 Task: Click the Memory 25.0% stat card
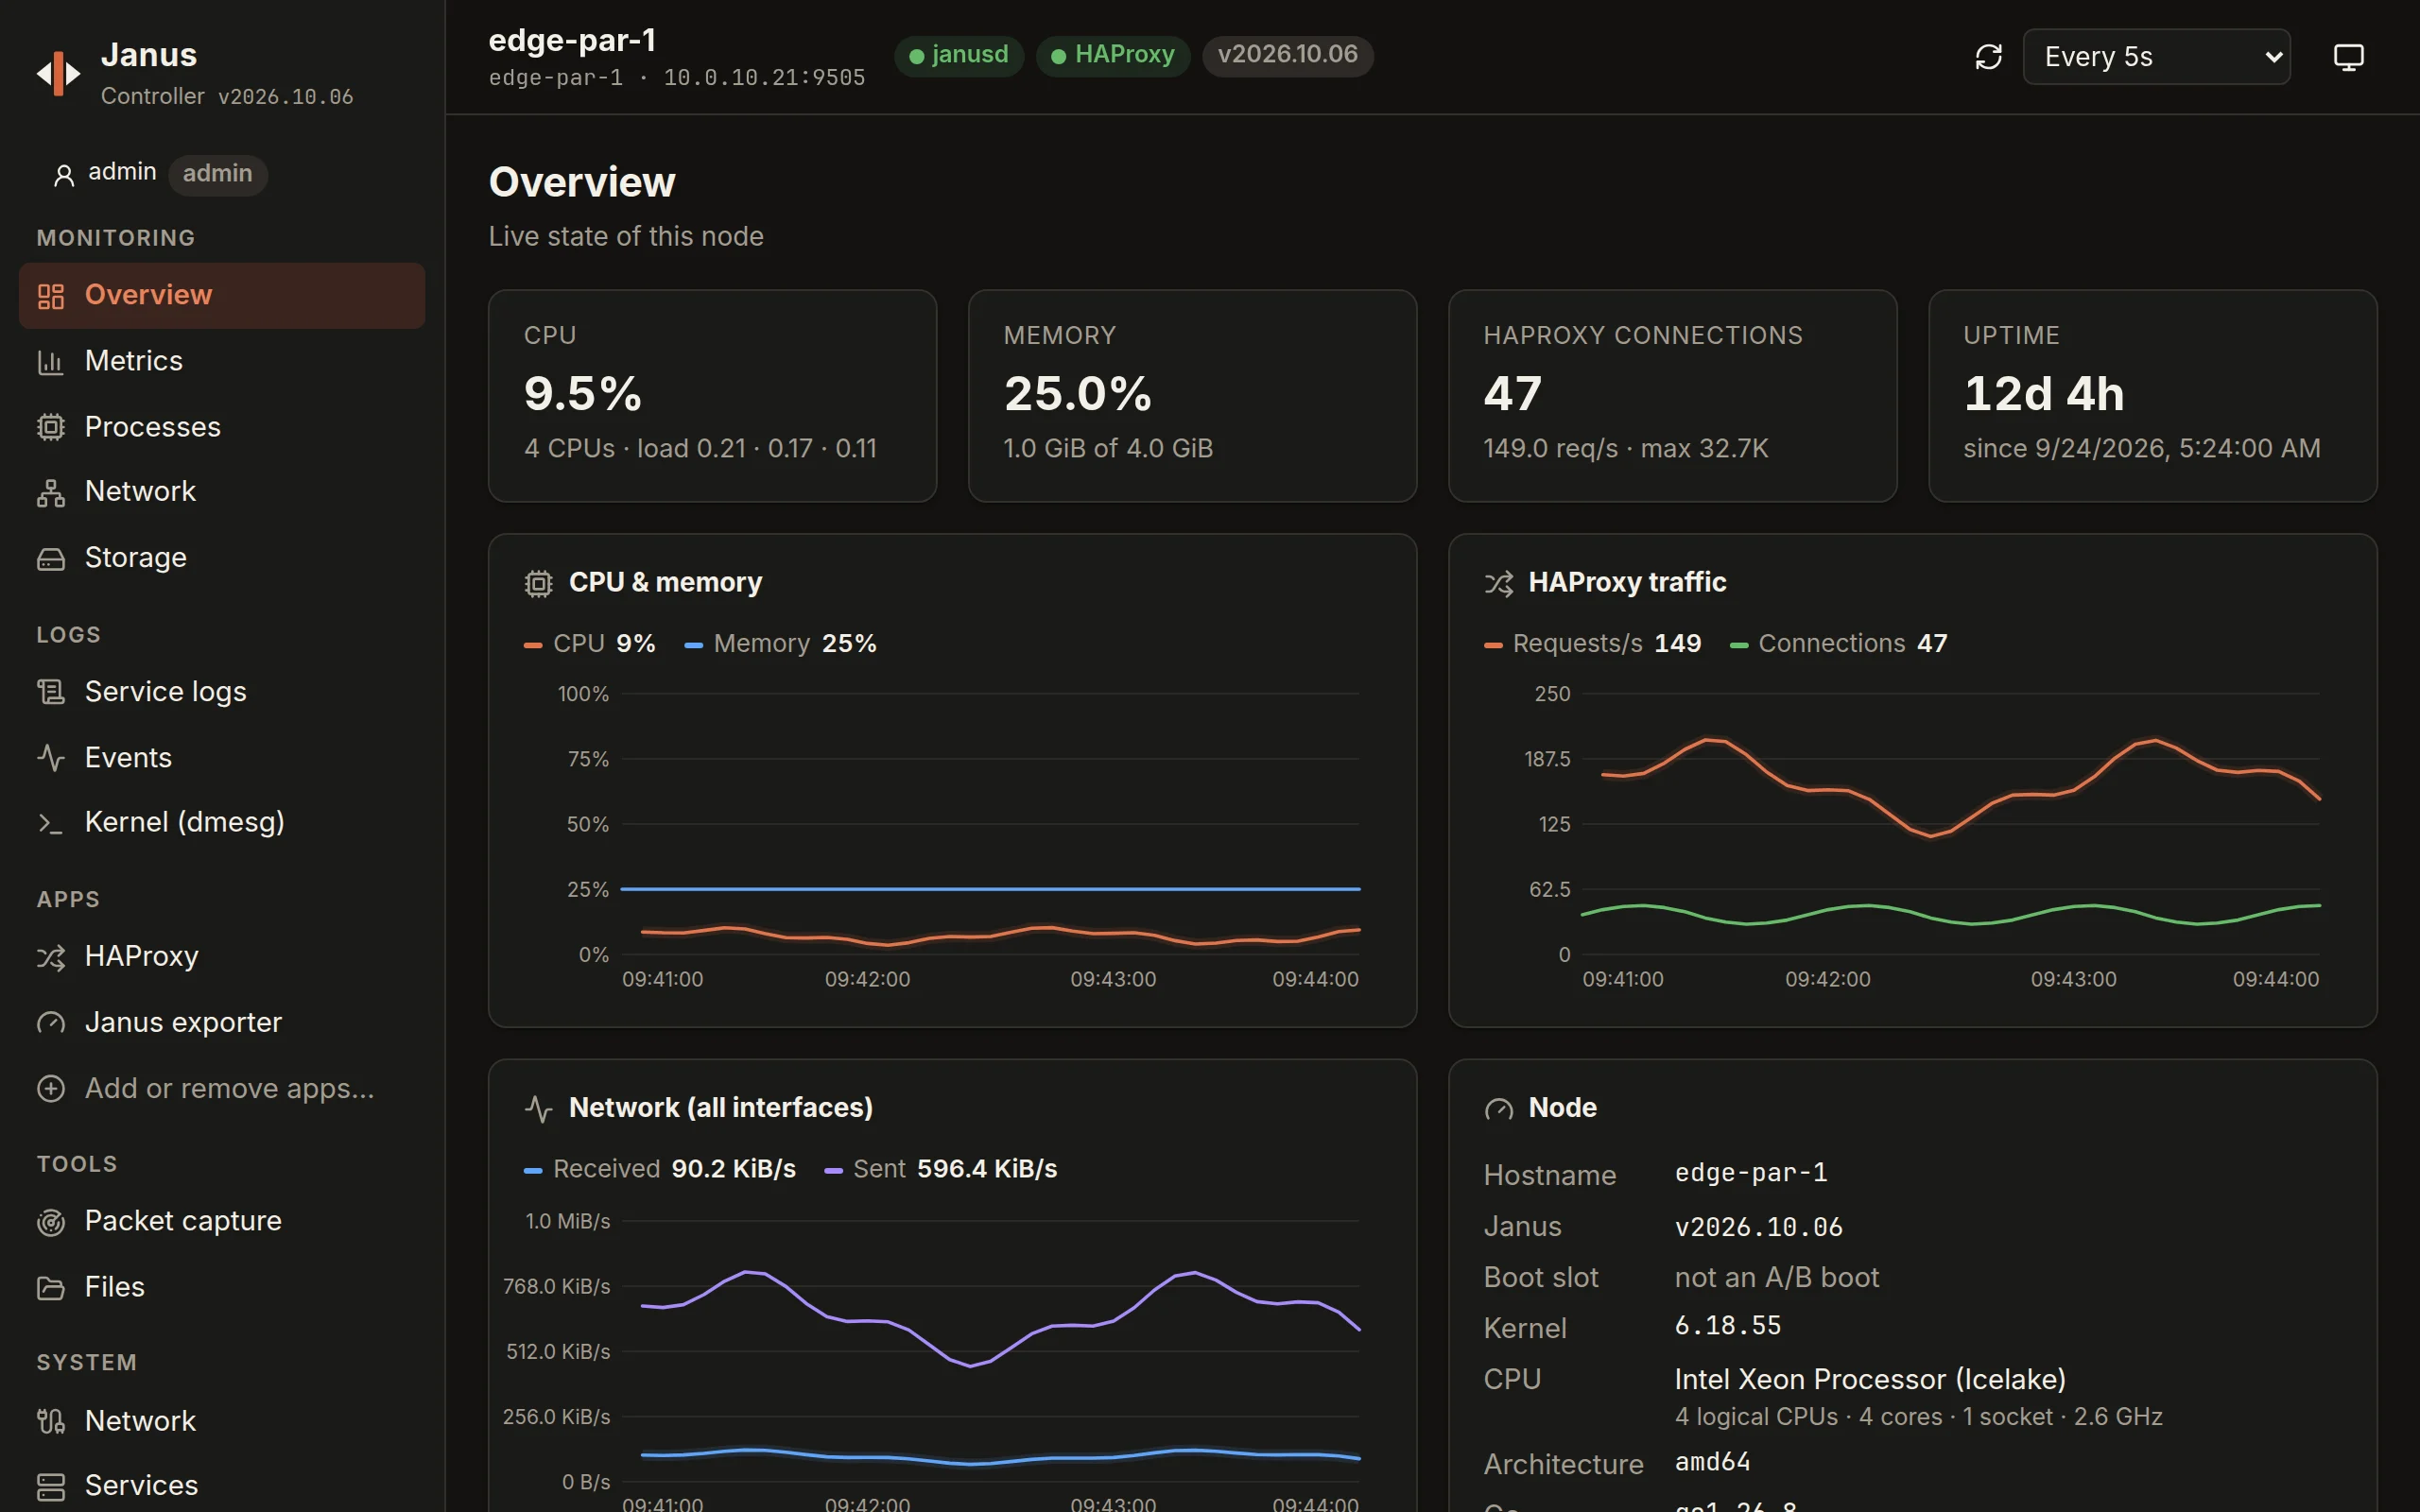(x=1192, y=396)
